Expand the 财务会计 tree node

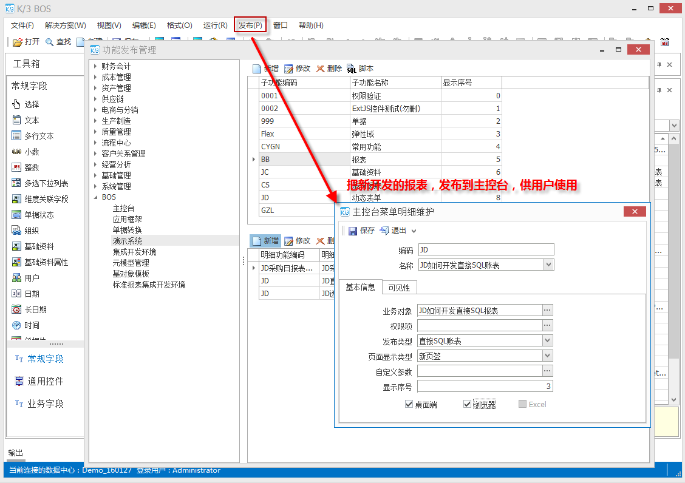pos(95,66)
